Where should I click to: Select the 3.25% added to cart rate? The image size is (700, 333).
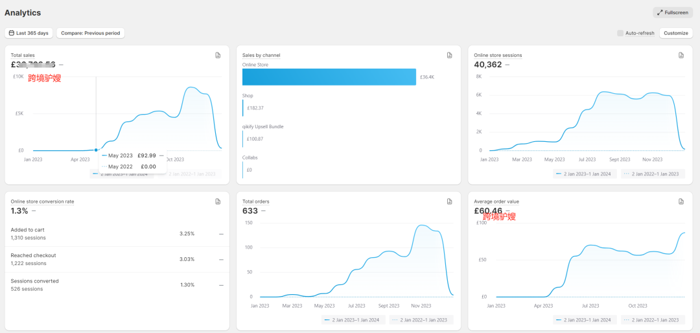pos(187,233)
